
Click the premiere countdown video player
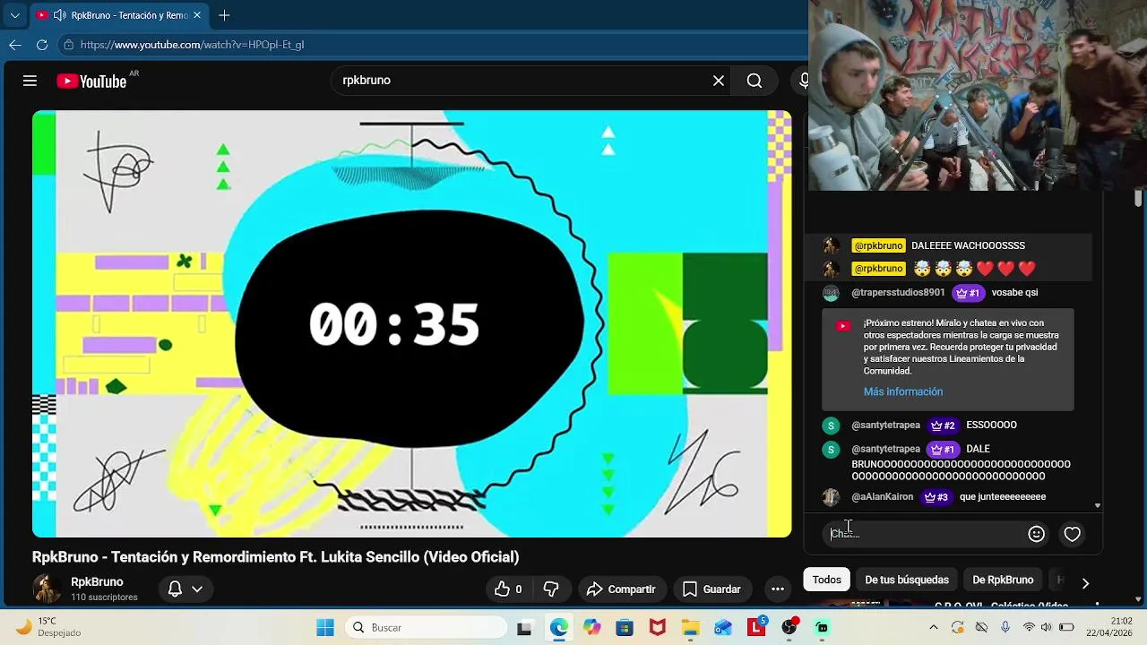(x=411, y=323)
